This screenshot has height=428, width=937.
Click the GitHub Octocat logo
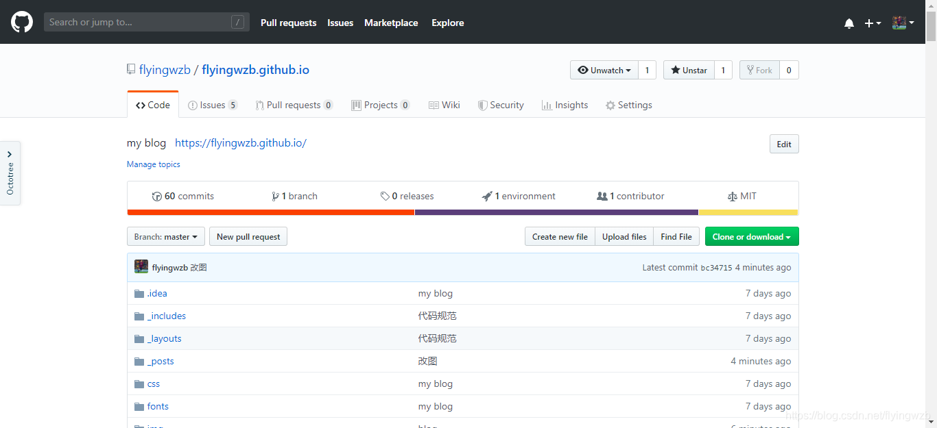pos(22,22)
